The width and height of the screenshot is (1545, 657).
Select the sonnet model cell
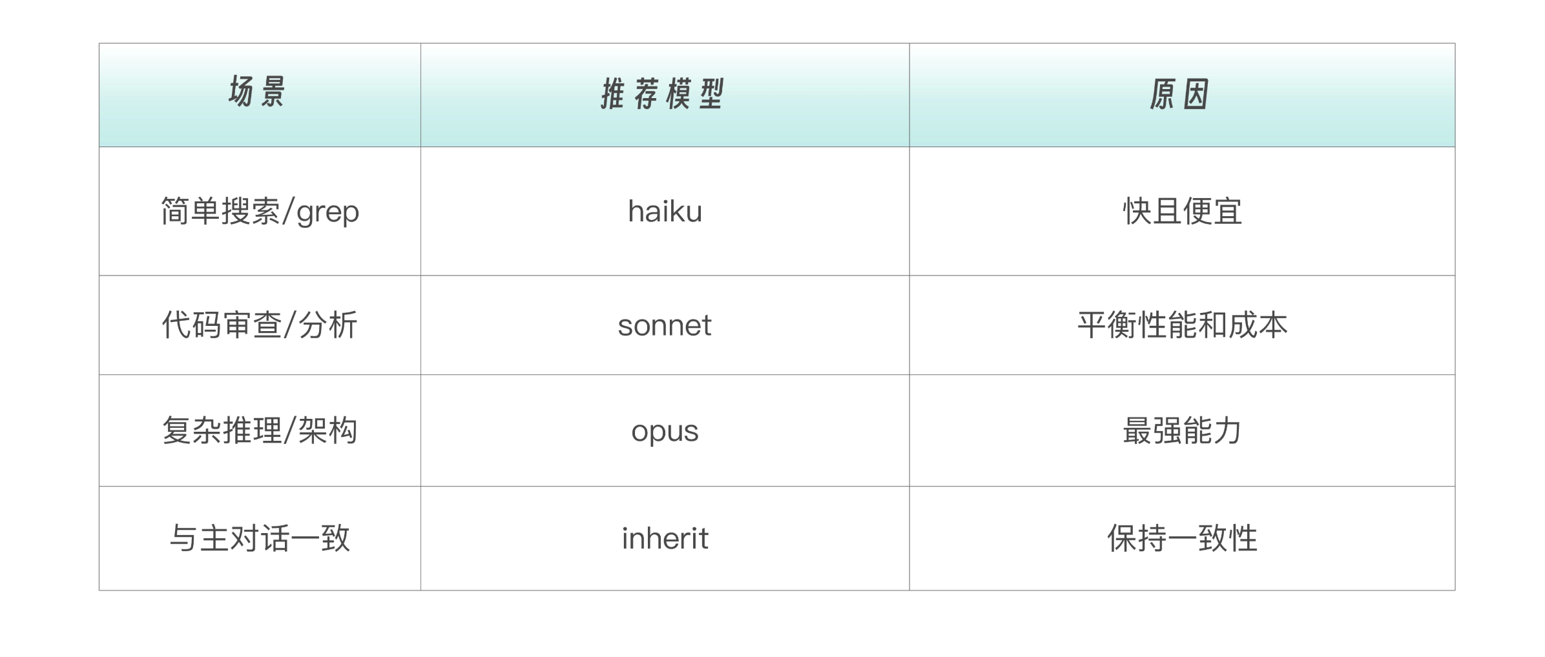(665, 325)
